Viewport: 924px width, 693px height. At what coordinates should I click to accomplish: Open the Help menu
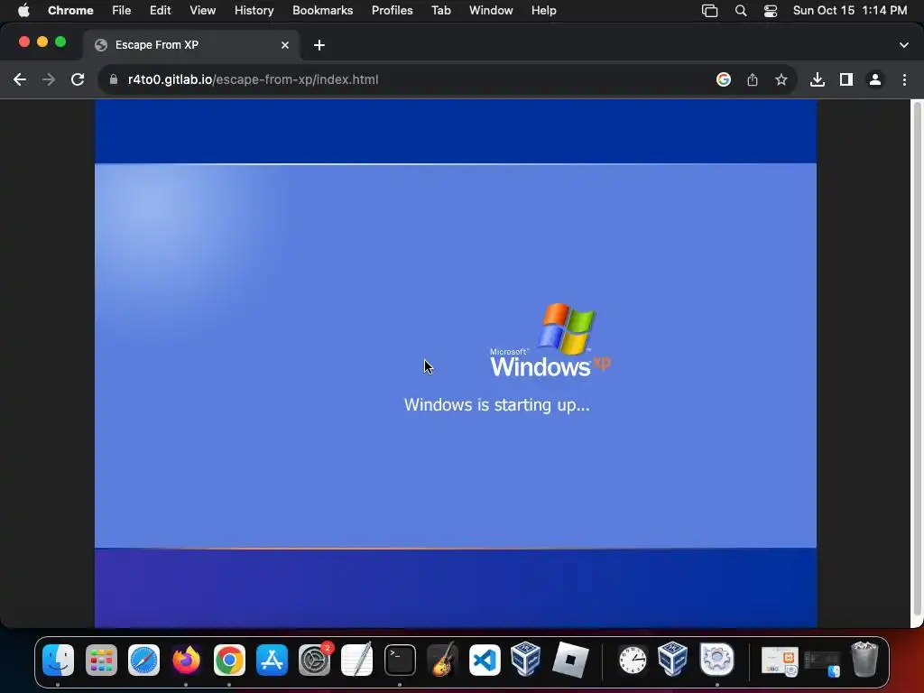point(543,11)
